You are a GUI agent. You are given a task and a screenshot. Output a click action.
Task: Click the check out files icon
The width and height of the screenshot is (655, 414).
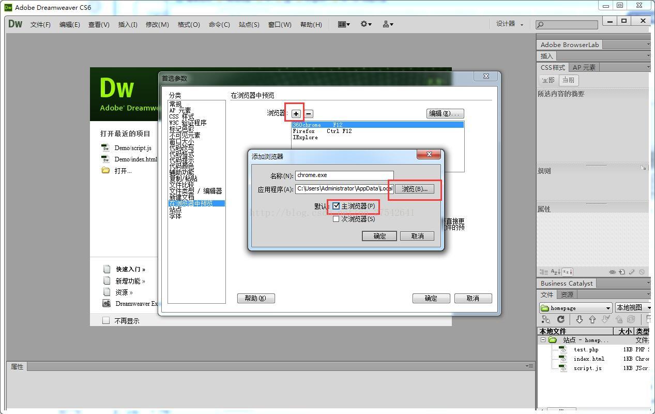[x=606, y=320]
